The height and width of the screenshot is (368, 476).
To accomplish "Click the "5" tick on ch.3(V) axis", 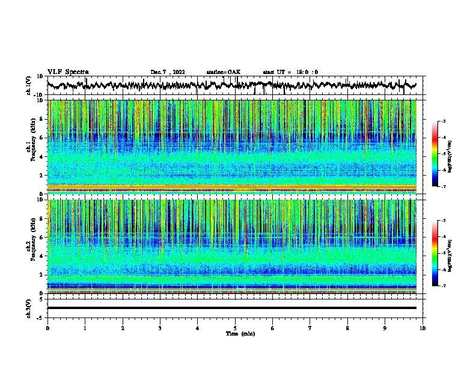I will tap(42, 299).
